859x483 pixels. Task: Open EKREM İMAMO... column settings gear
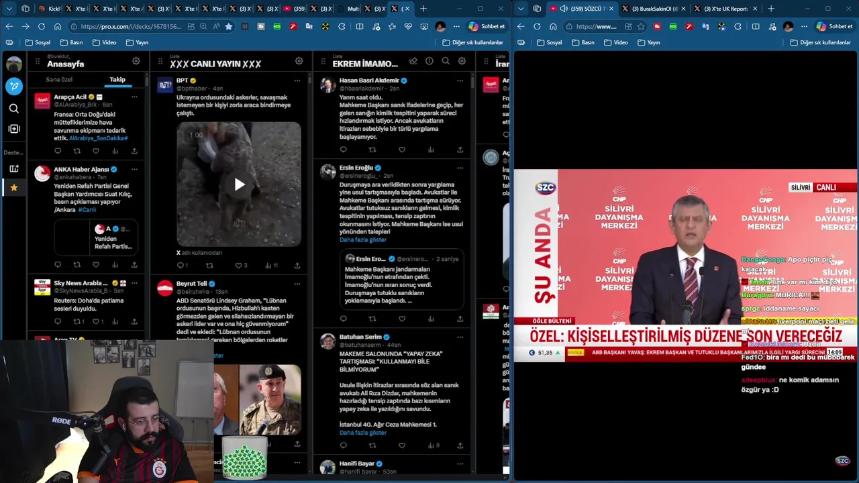click(x=462, y=61)
